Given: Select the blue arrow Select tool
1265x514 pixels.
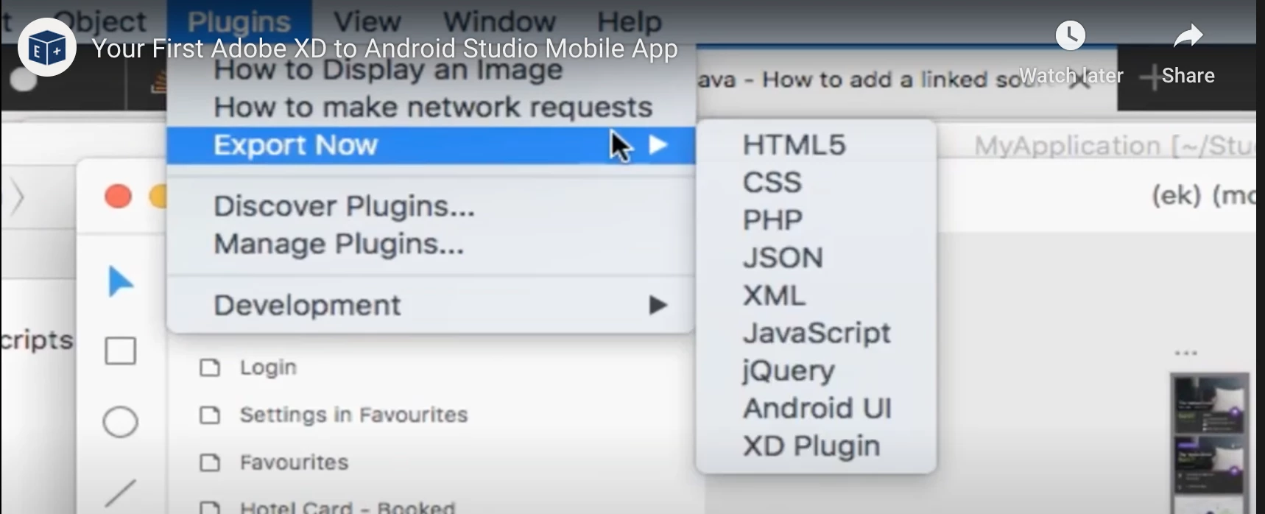Looking at the screenshot, I should (121, 282).
